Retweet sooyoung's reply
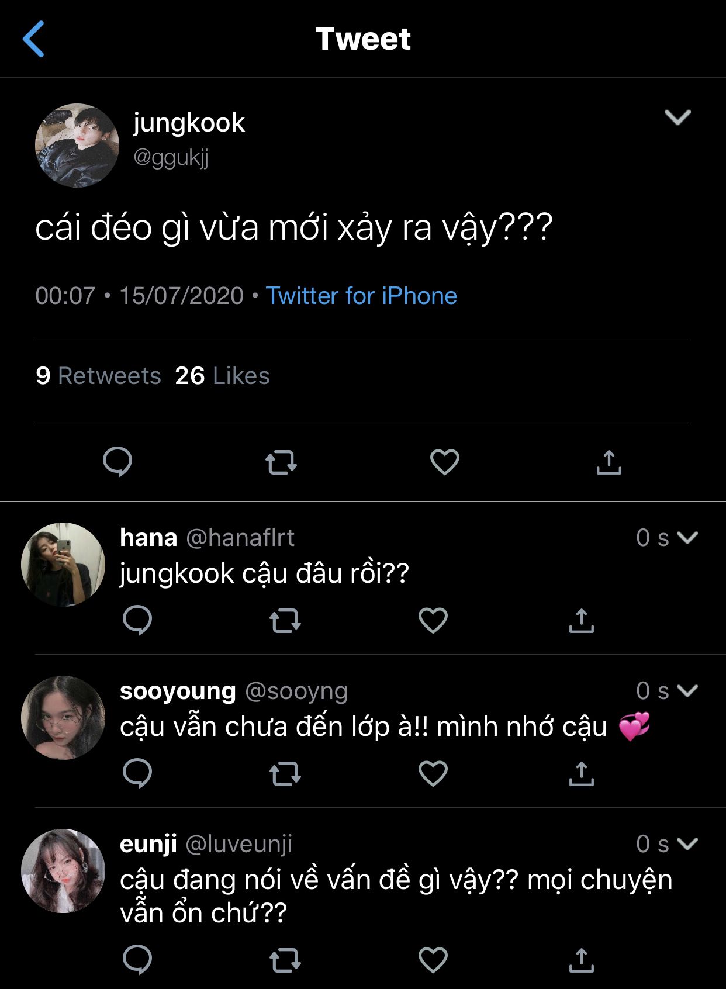726x989 pixels. click(285, 774)
